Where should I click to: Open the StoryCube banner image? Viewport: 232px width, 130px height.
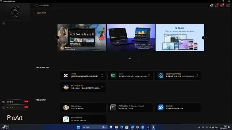pyautogui.click(x=82, y=38)
